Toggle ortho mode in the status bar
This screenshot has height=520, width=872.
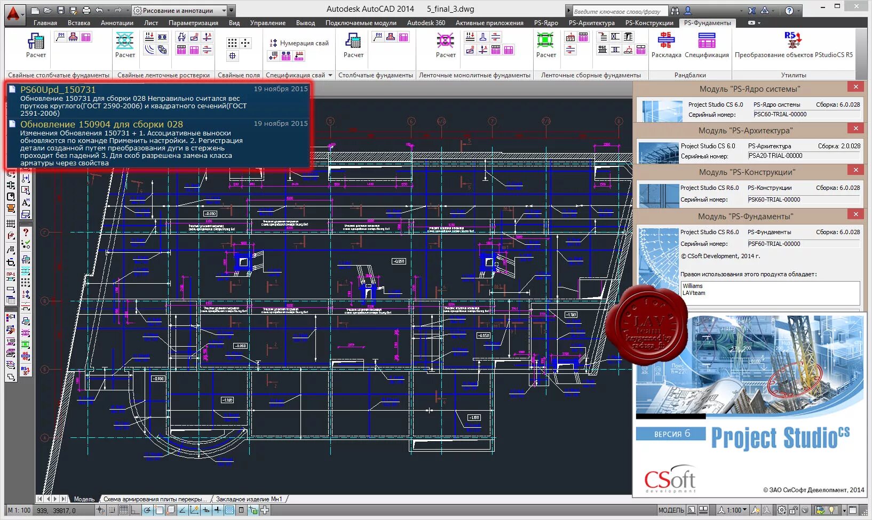(136, 510)
